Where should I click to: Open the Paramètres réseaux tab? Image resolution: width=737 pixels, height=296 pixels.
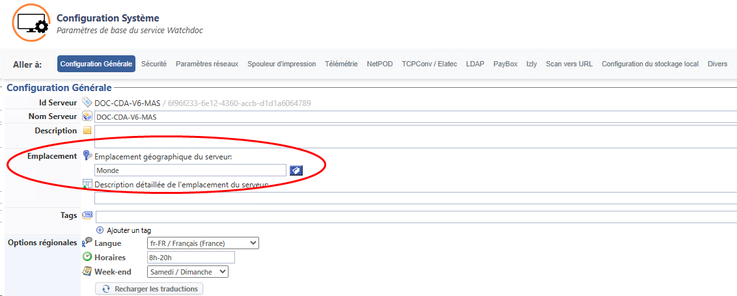pos(207,64)
